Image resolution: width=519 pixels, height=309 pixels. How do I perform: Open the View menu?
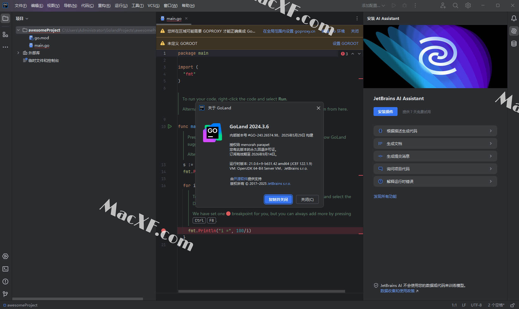point(53,5)
